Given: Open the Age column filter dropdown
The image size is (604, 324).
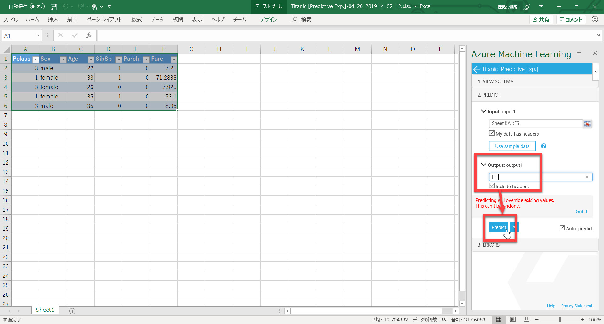Looking at the screenshot, I should tap(91, 59).
